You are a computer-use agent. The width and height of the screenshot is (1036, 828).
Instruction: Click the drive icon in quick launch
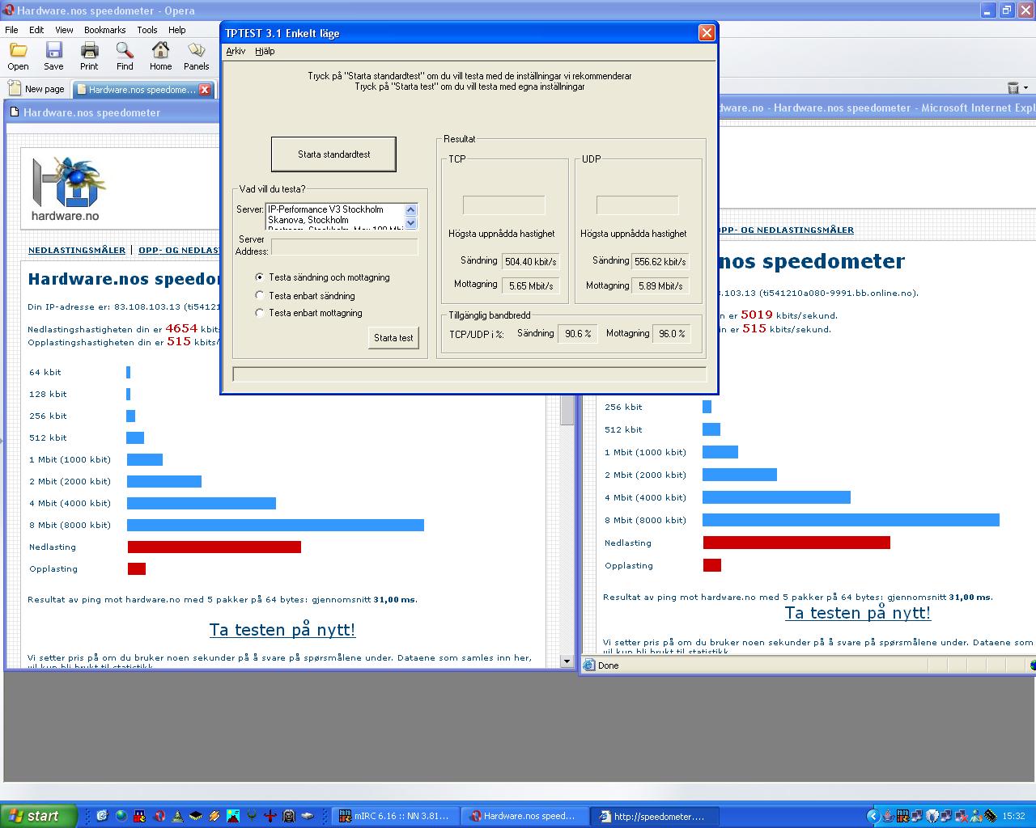coord(308,816)
